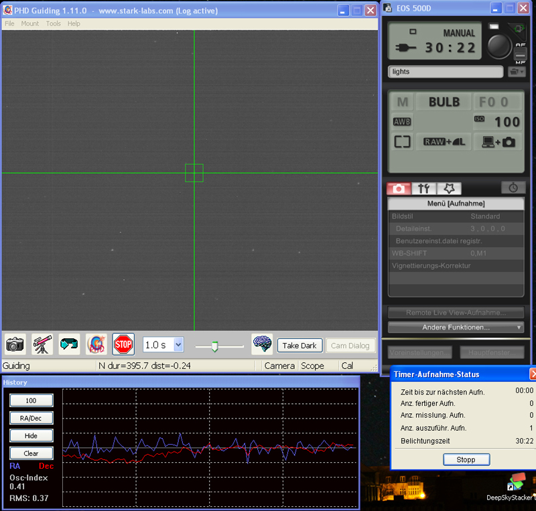The height and width of the screenshot is (511, 536).
Task: Open the 1.0 s exposure duration dropdown
Action: (x=178, y=345)
